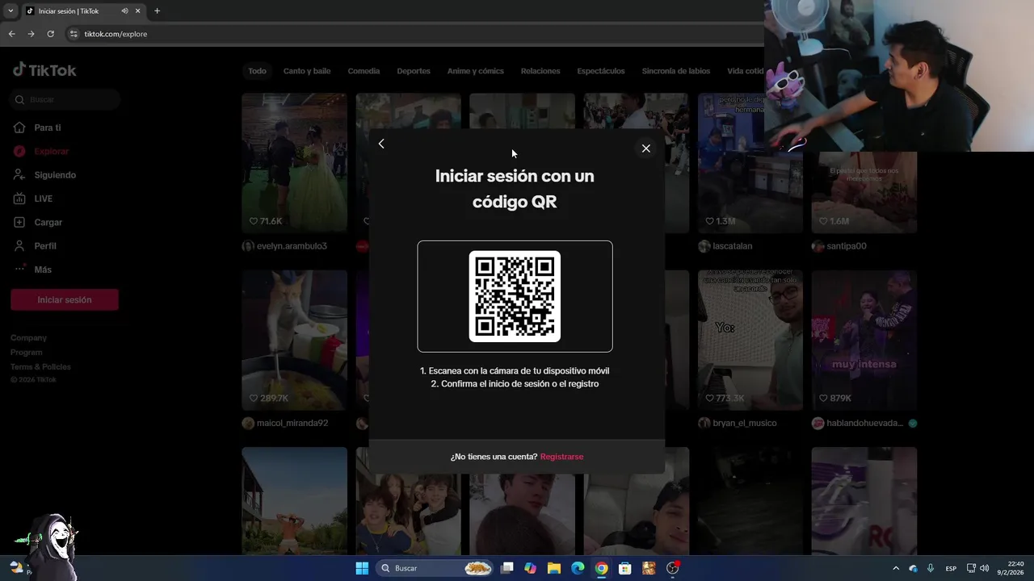Click the TikTok logo

tap(44, 70)
